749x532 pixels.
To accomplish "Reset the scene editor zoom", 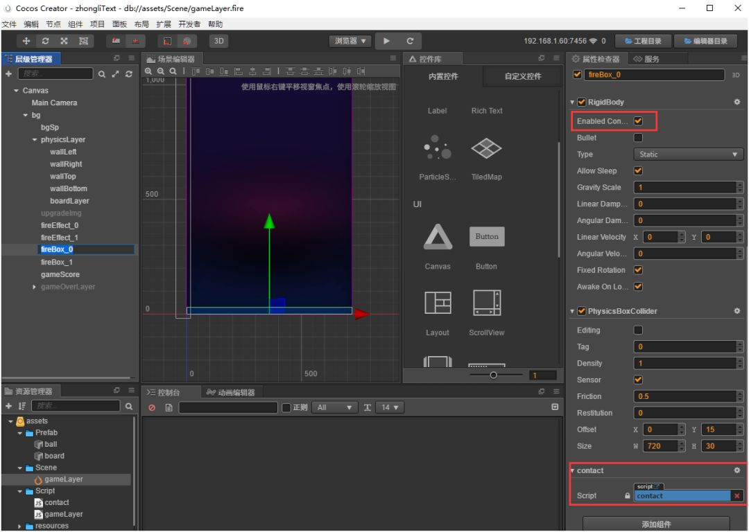I will tap(173, 71).
